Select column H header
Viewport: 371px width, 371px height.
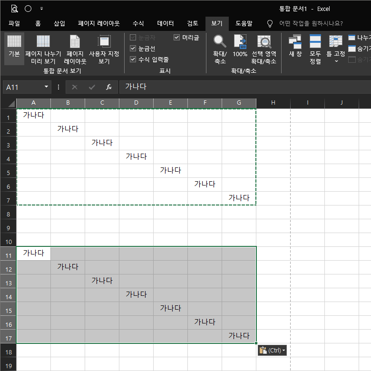273,103
